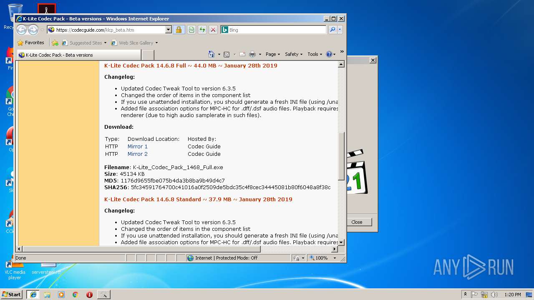
Task: Select the K-Lite Codec Pack browser tab
Action: pyautogui.click(x=79, y=55)
